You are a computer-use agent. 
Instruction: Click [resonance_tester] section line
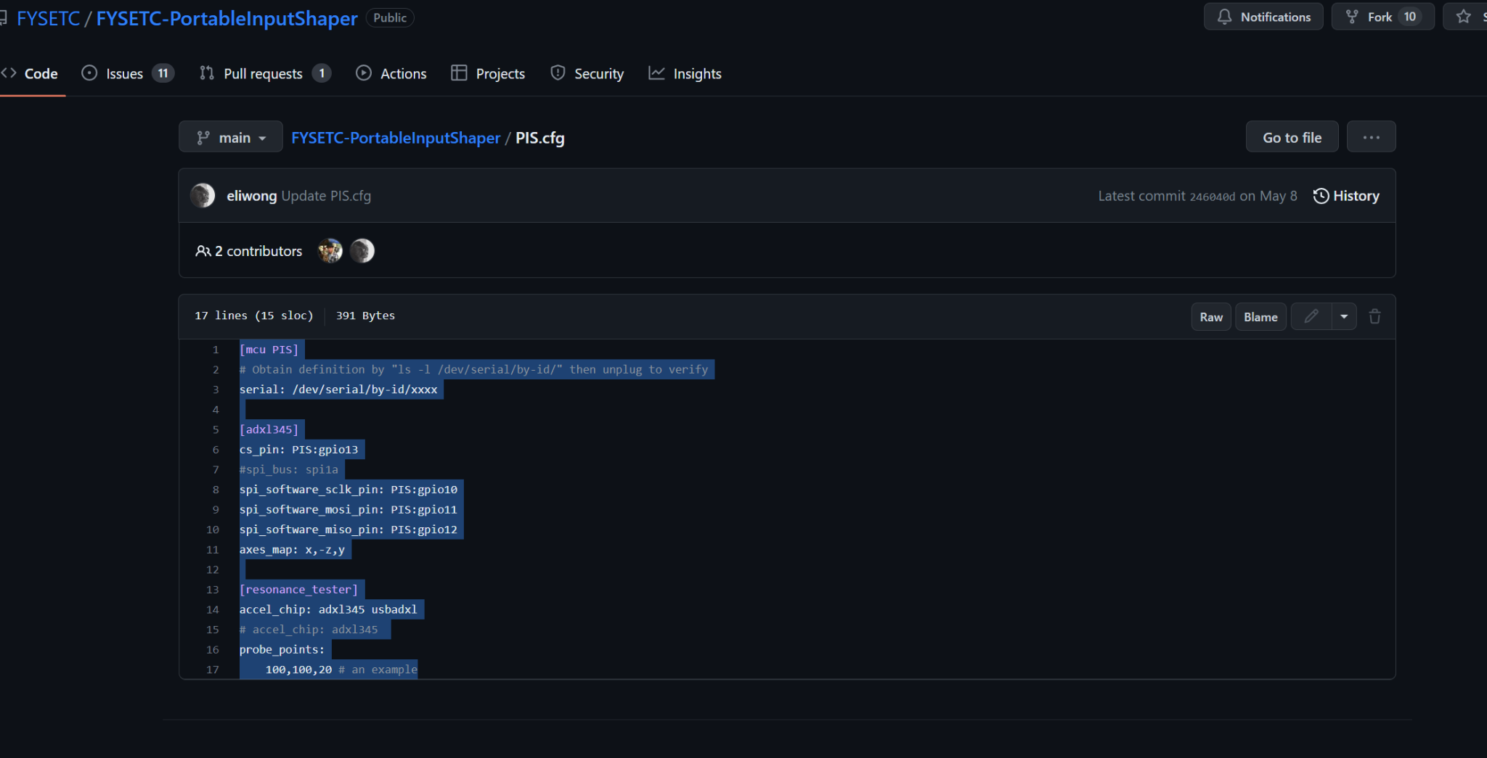pyautogui.click(x=298, y=590)
